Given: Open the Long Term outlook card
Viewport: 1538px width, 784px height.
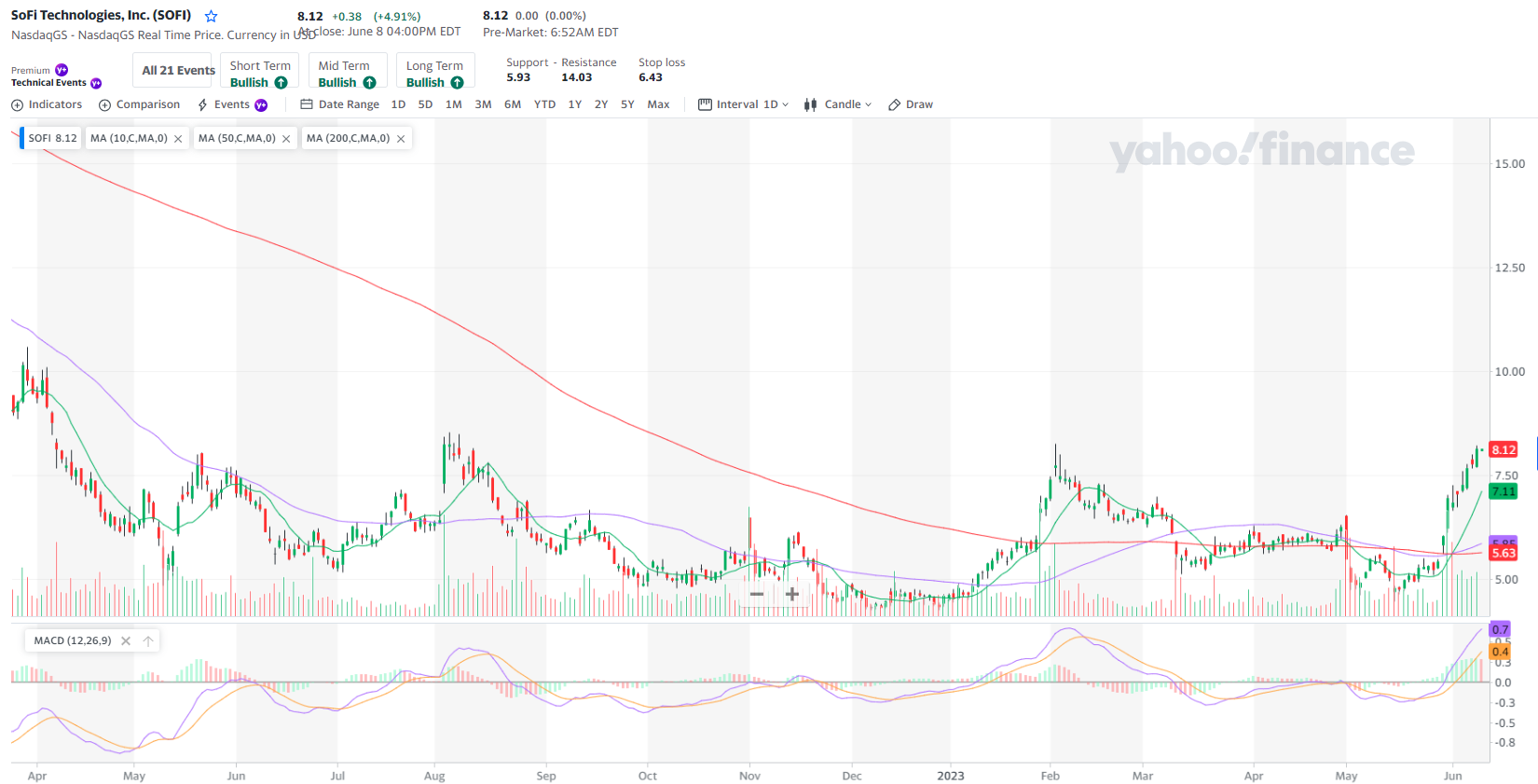Looking at the screenshot, I should (435, 70).
